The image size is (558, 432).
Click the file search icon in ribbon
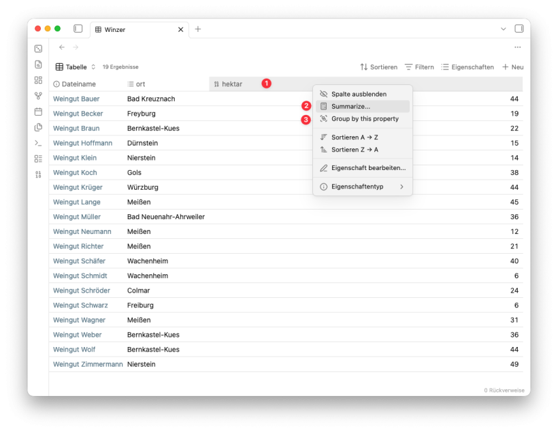(x=38, y=65)
